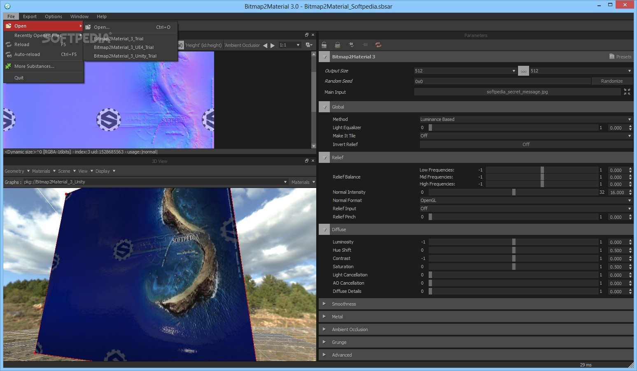Open the Method Luminance Based dropdown

pyautogui.click(x=526, y=119)
